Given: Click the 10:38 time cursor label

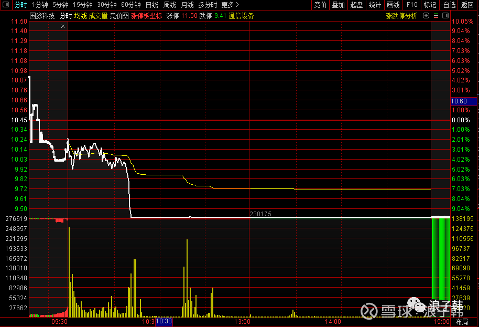Looking at the screenshot, I should pos(164,322).
